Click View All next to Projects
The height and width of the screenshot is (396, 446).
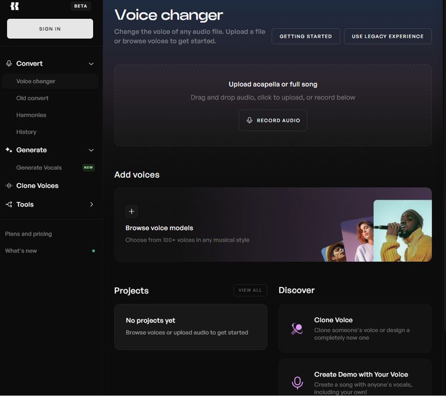click(250, 290)
